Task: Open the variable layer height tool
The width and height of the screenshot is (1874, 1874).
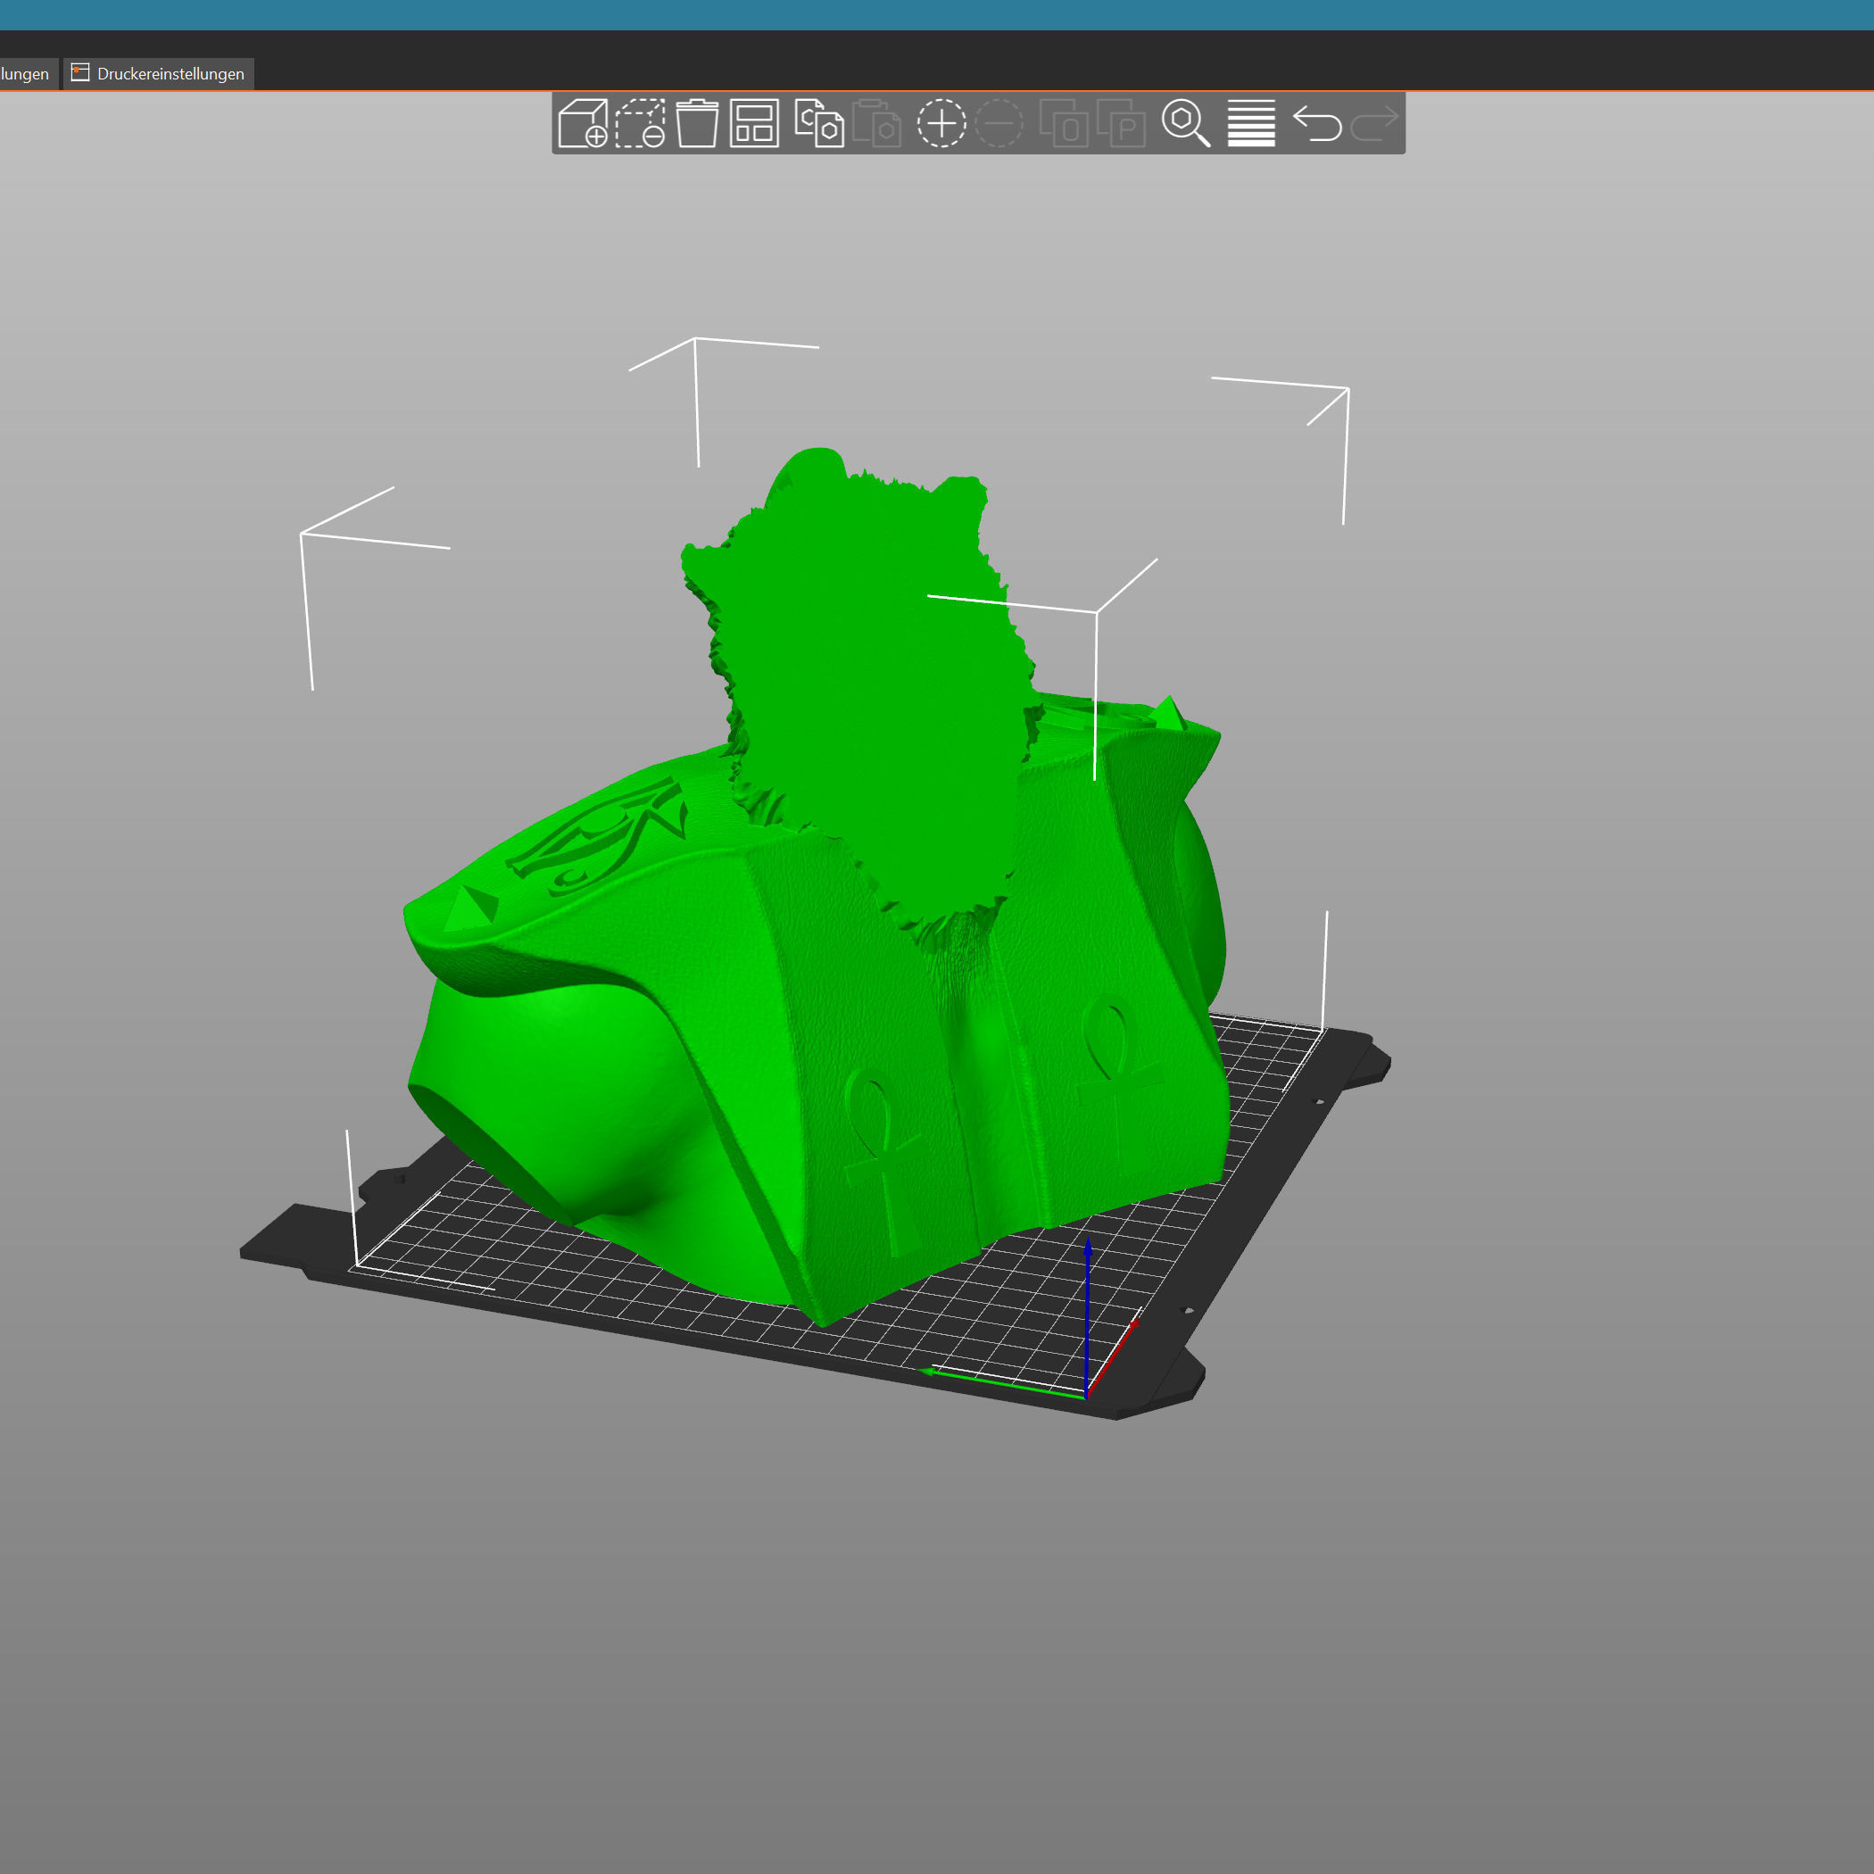Action: tap(1249, 124)
